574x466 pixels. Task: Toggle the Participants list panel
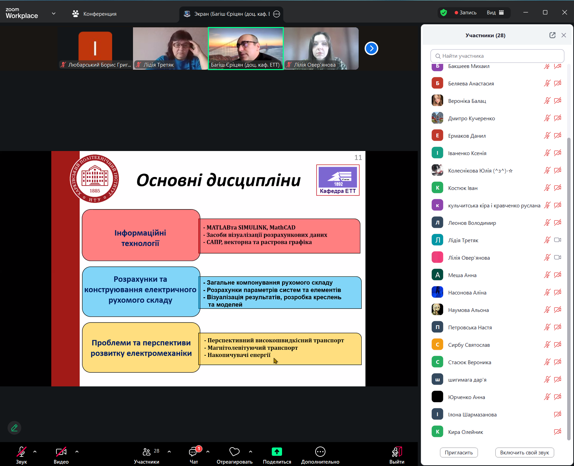tap(147, 452)
